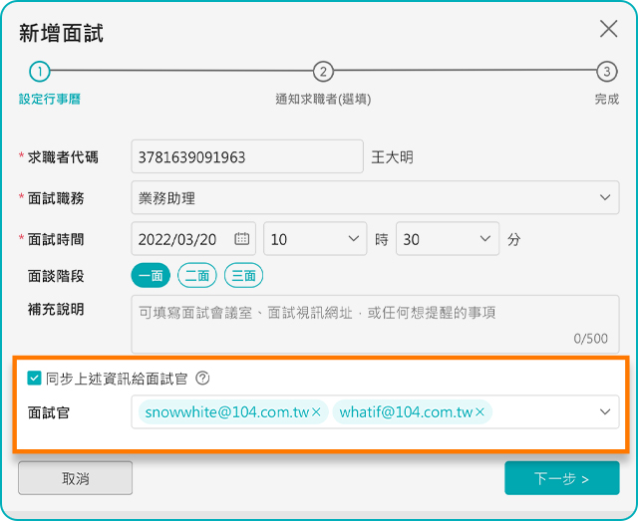This screenshot has height=521, width=638.
Task: Select interview stage 一面
Action: click(x=151, y=276)
